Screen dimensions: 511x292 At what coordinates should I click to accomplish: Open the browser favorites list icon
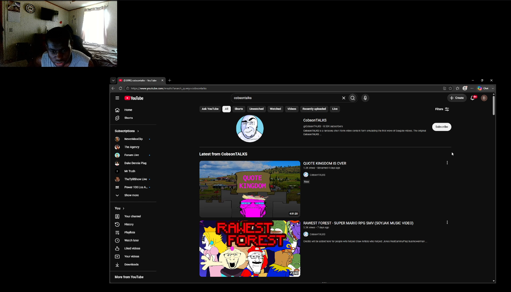457,88
